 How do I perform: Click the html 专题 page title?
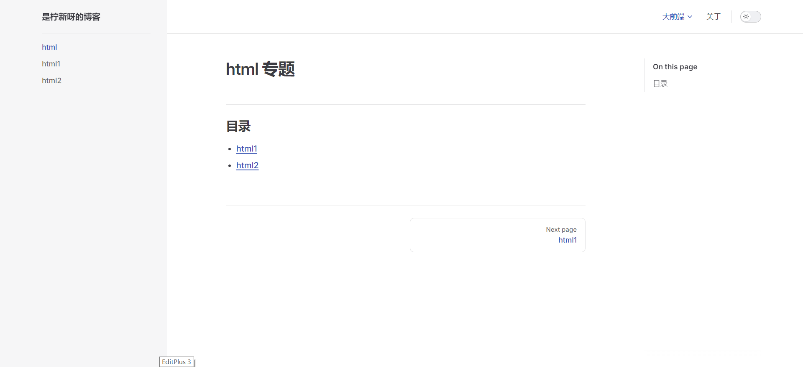[260, 69]
